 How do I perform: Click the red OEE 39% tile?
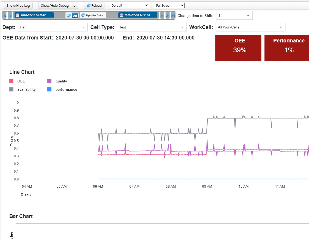point(238,48)
